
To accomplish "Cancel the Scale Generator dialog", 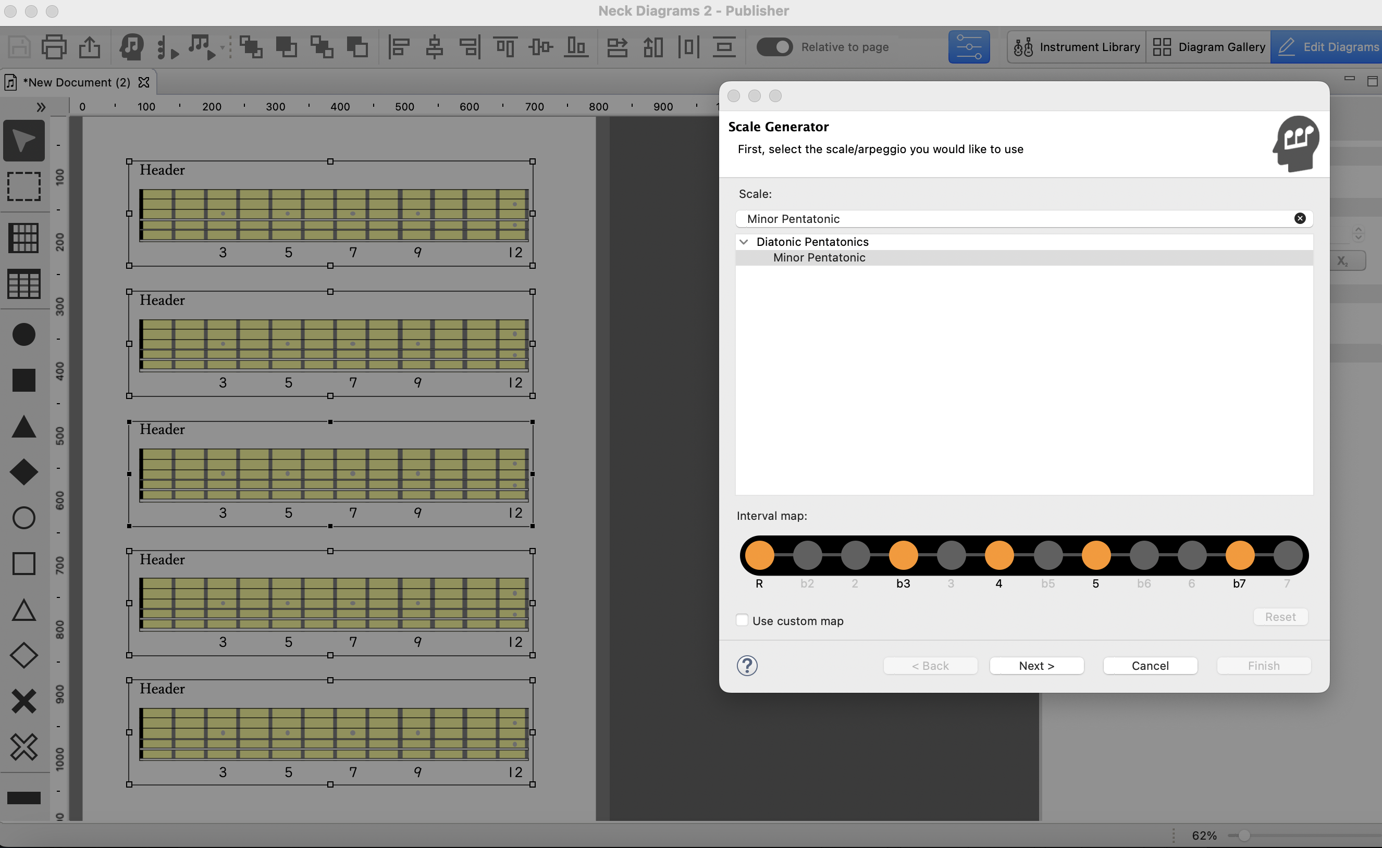I will click(x=1150, y=666).
